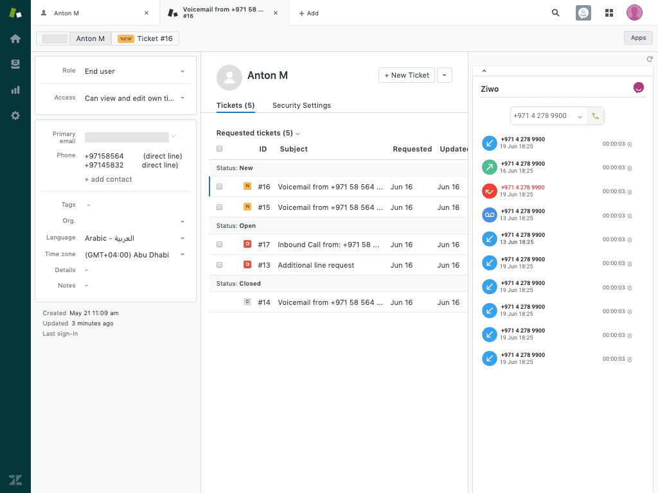Open Reporting bar chart icon
Image resolution: width=658 pixels, height=493 pixels.
click(15, 90)
